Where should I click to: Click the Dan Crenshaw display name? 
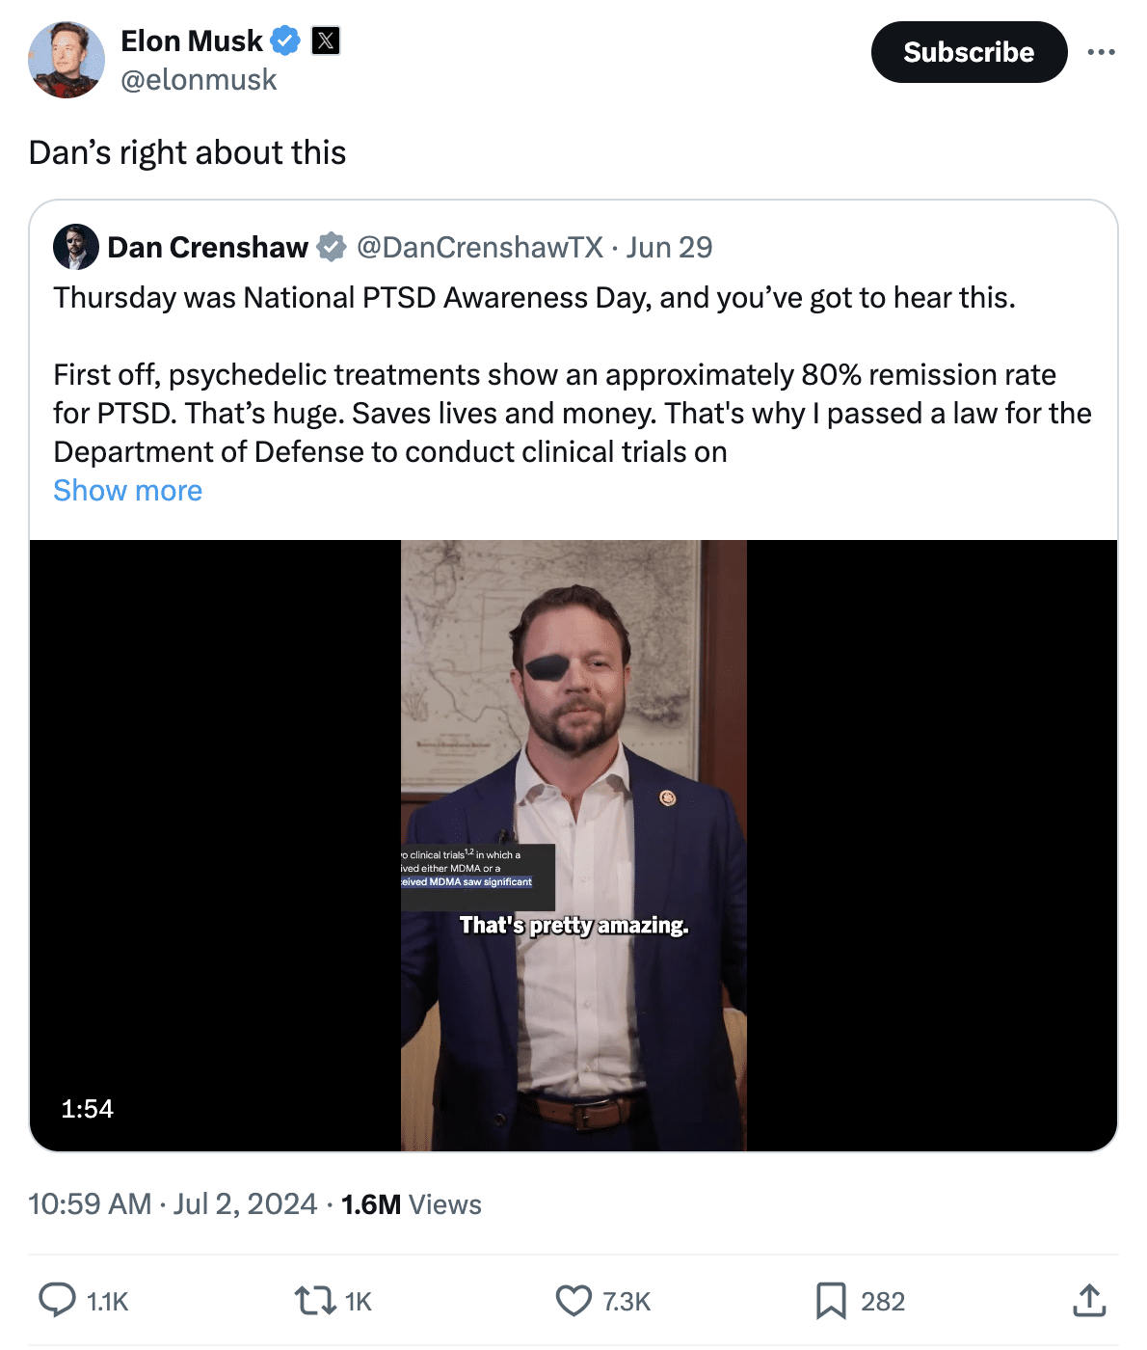(208, 248)
